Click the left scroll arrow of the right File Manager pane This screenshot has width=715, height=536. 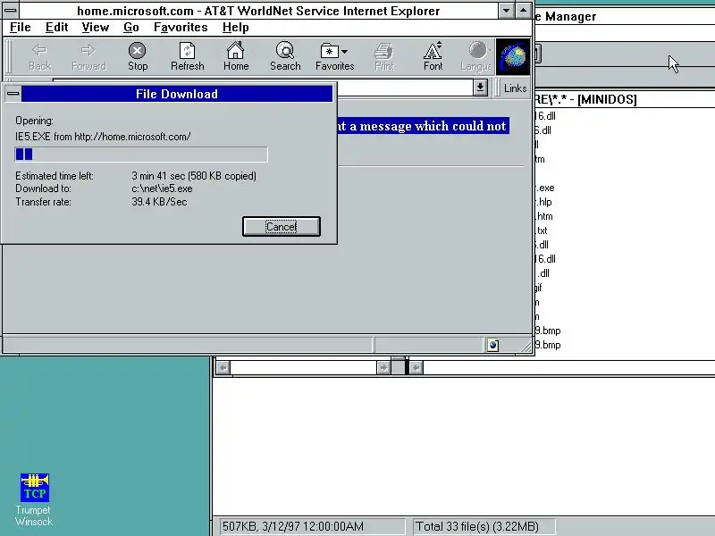coord(416,367)
